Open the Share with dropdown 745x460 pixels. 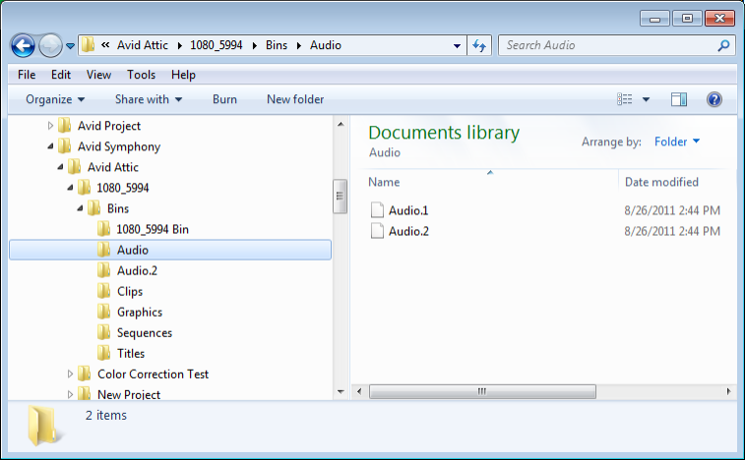(149, 99)
